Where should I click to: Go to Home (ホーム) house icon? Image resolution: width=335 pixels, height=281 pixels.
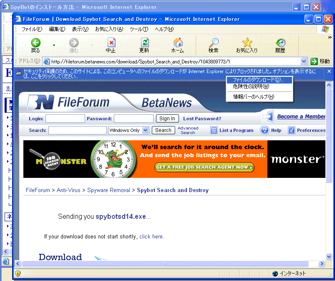tap(178, 42)
